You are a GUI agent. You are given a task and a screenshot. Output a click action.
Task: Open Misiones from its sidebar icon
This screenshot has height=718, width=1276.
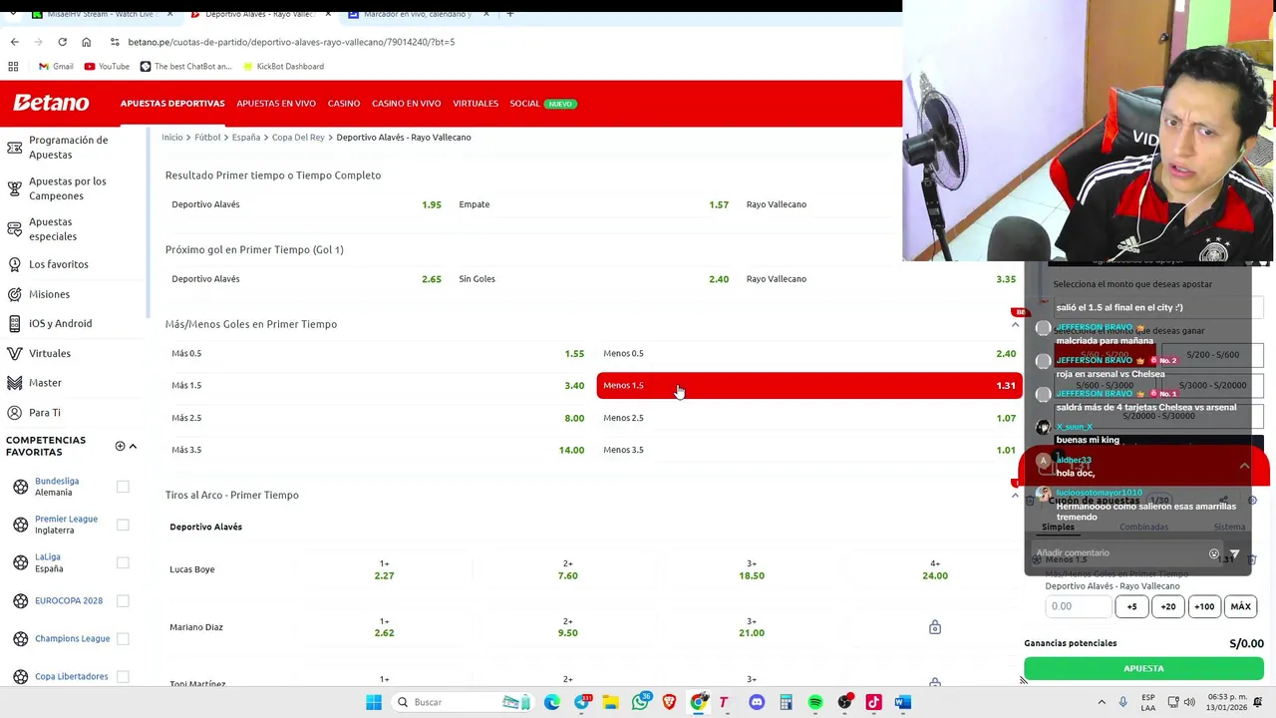click(14, 294)
